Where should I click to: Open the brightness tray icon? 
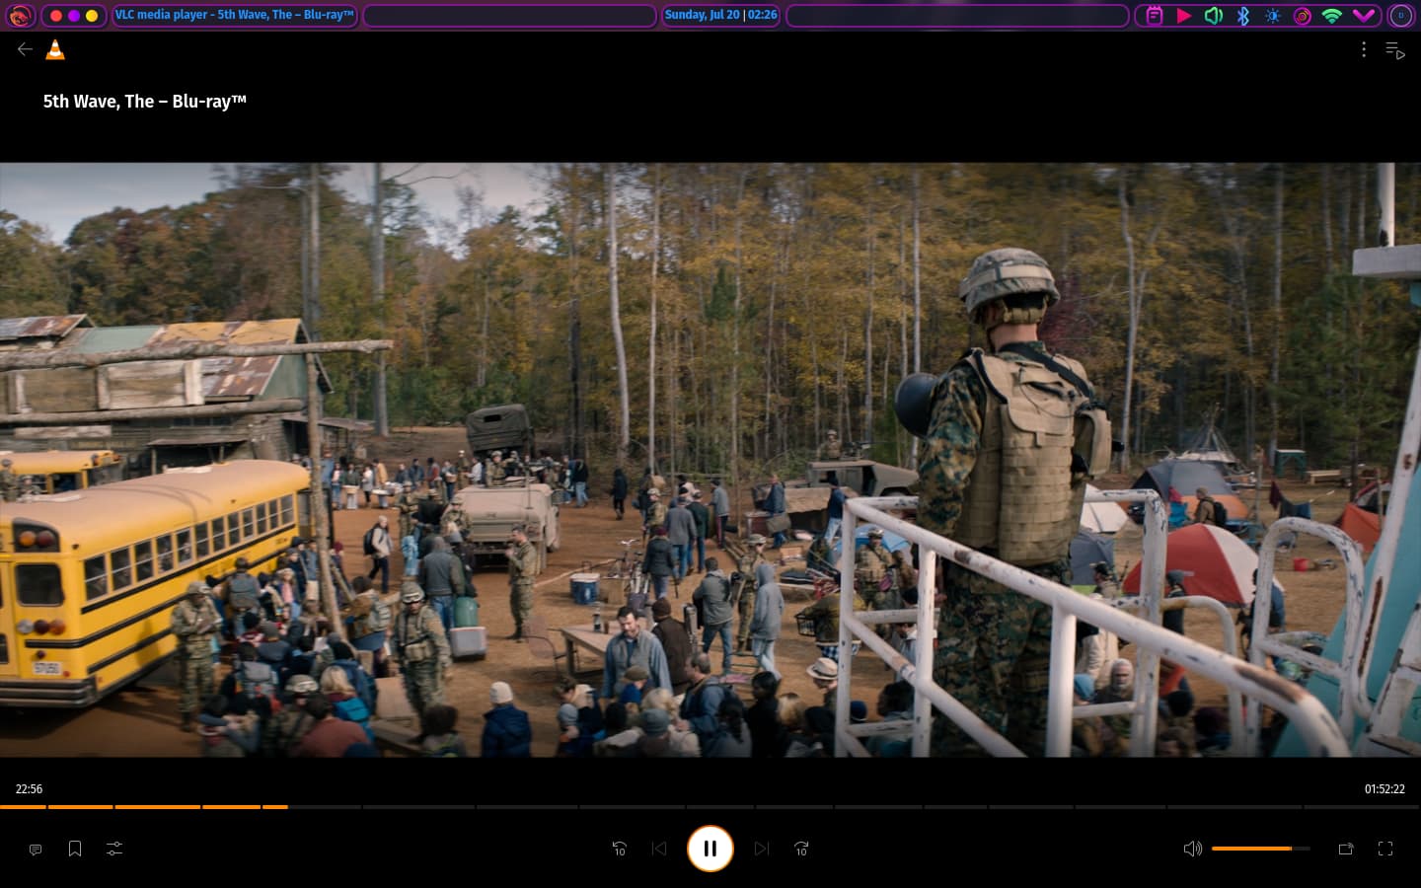(x=1273, y=16)
